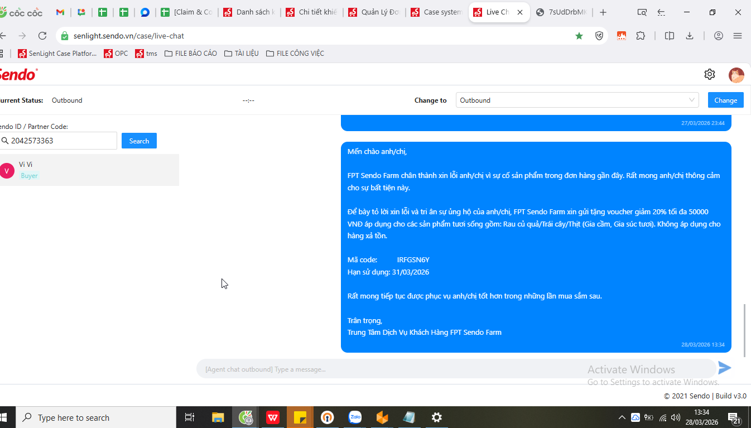
Task: Switch to the Quản Lý Đơn tab
Action: (374, 12)
